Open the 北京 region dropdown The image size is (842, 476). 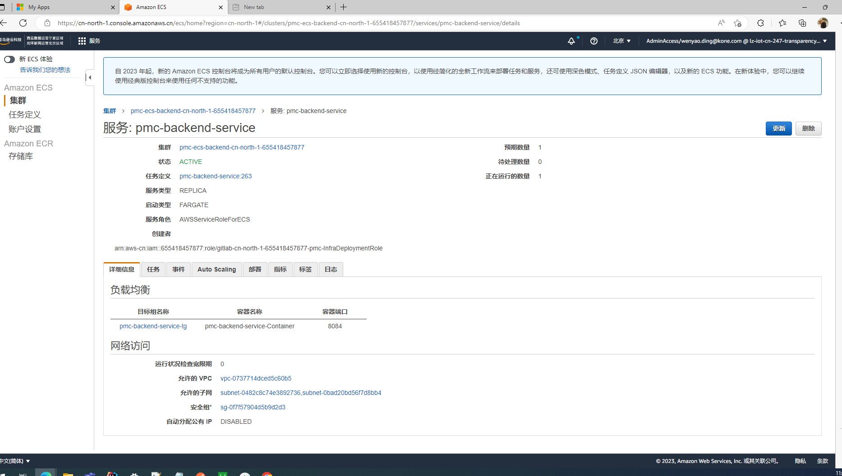click(x=621, y=41)
